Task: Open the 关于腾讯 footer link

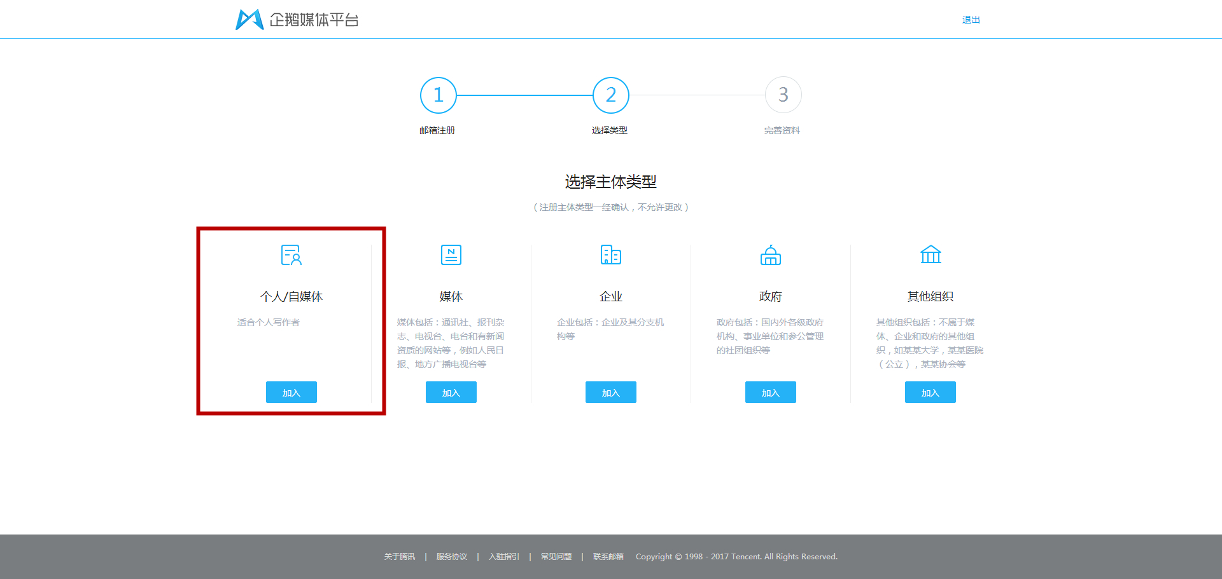Action: click(x=399, y=556)
